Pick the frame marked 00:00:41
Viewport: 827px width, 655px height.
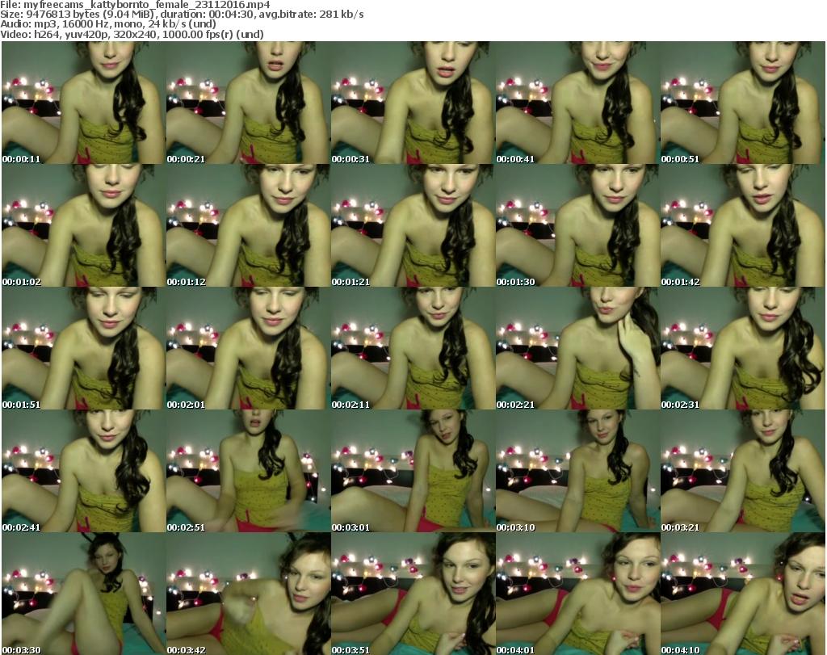pyautogui.click(x=578, y=103)
